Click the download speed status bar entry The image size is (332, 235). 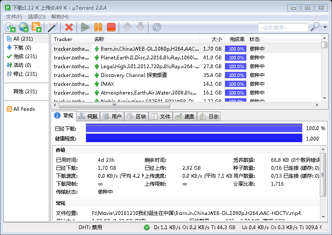(194, 227)
